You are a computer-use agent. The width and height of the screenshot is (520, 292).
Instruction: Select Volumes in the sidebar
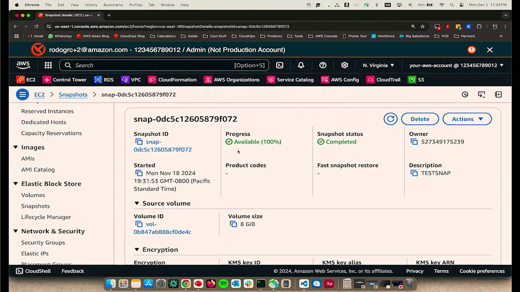[33, 195]
